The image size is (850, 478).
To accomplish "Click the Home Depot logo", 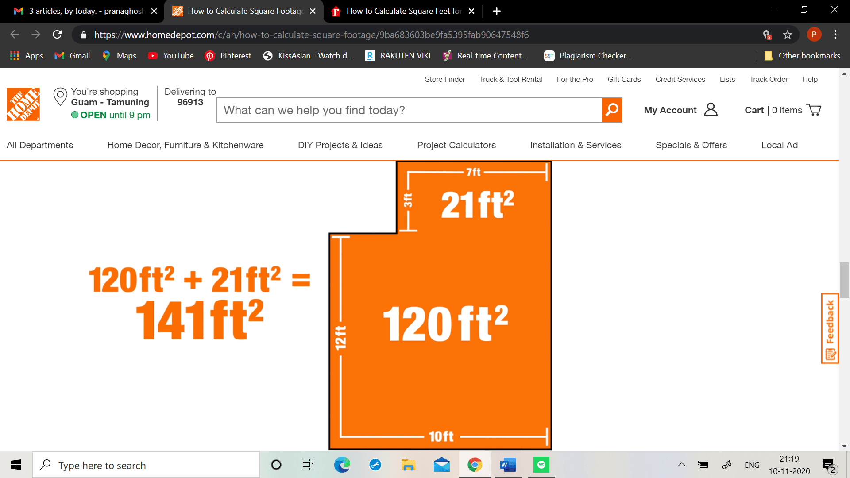I will (23, 104).
